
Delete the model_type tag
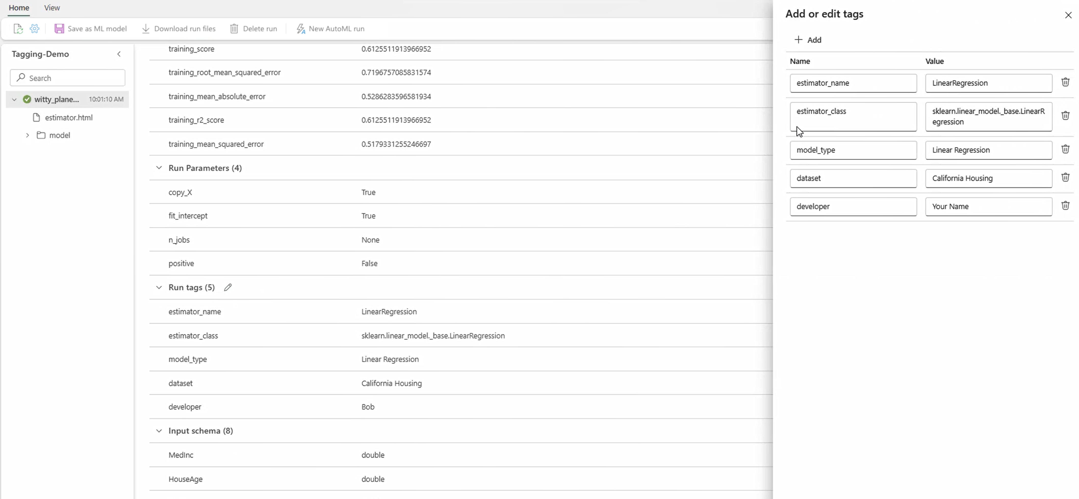[1065, 149]
